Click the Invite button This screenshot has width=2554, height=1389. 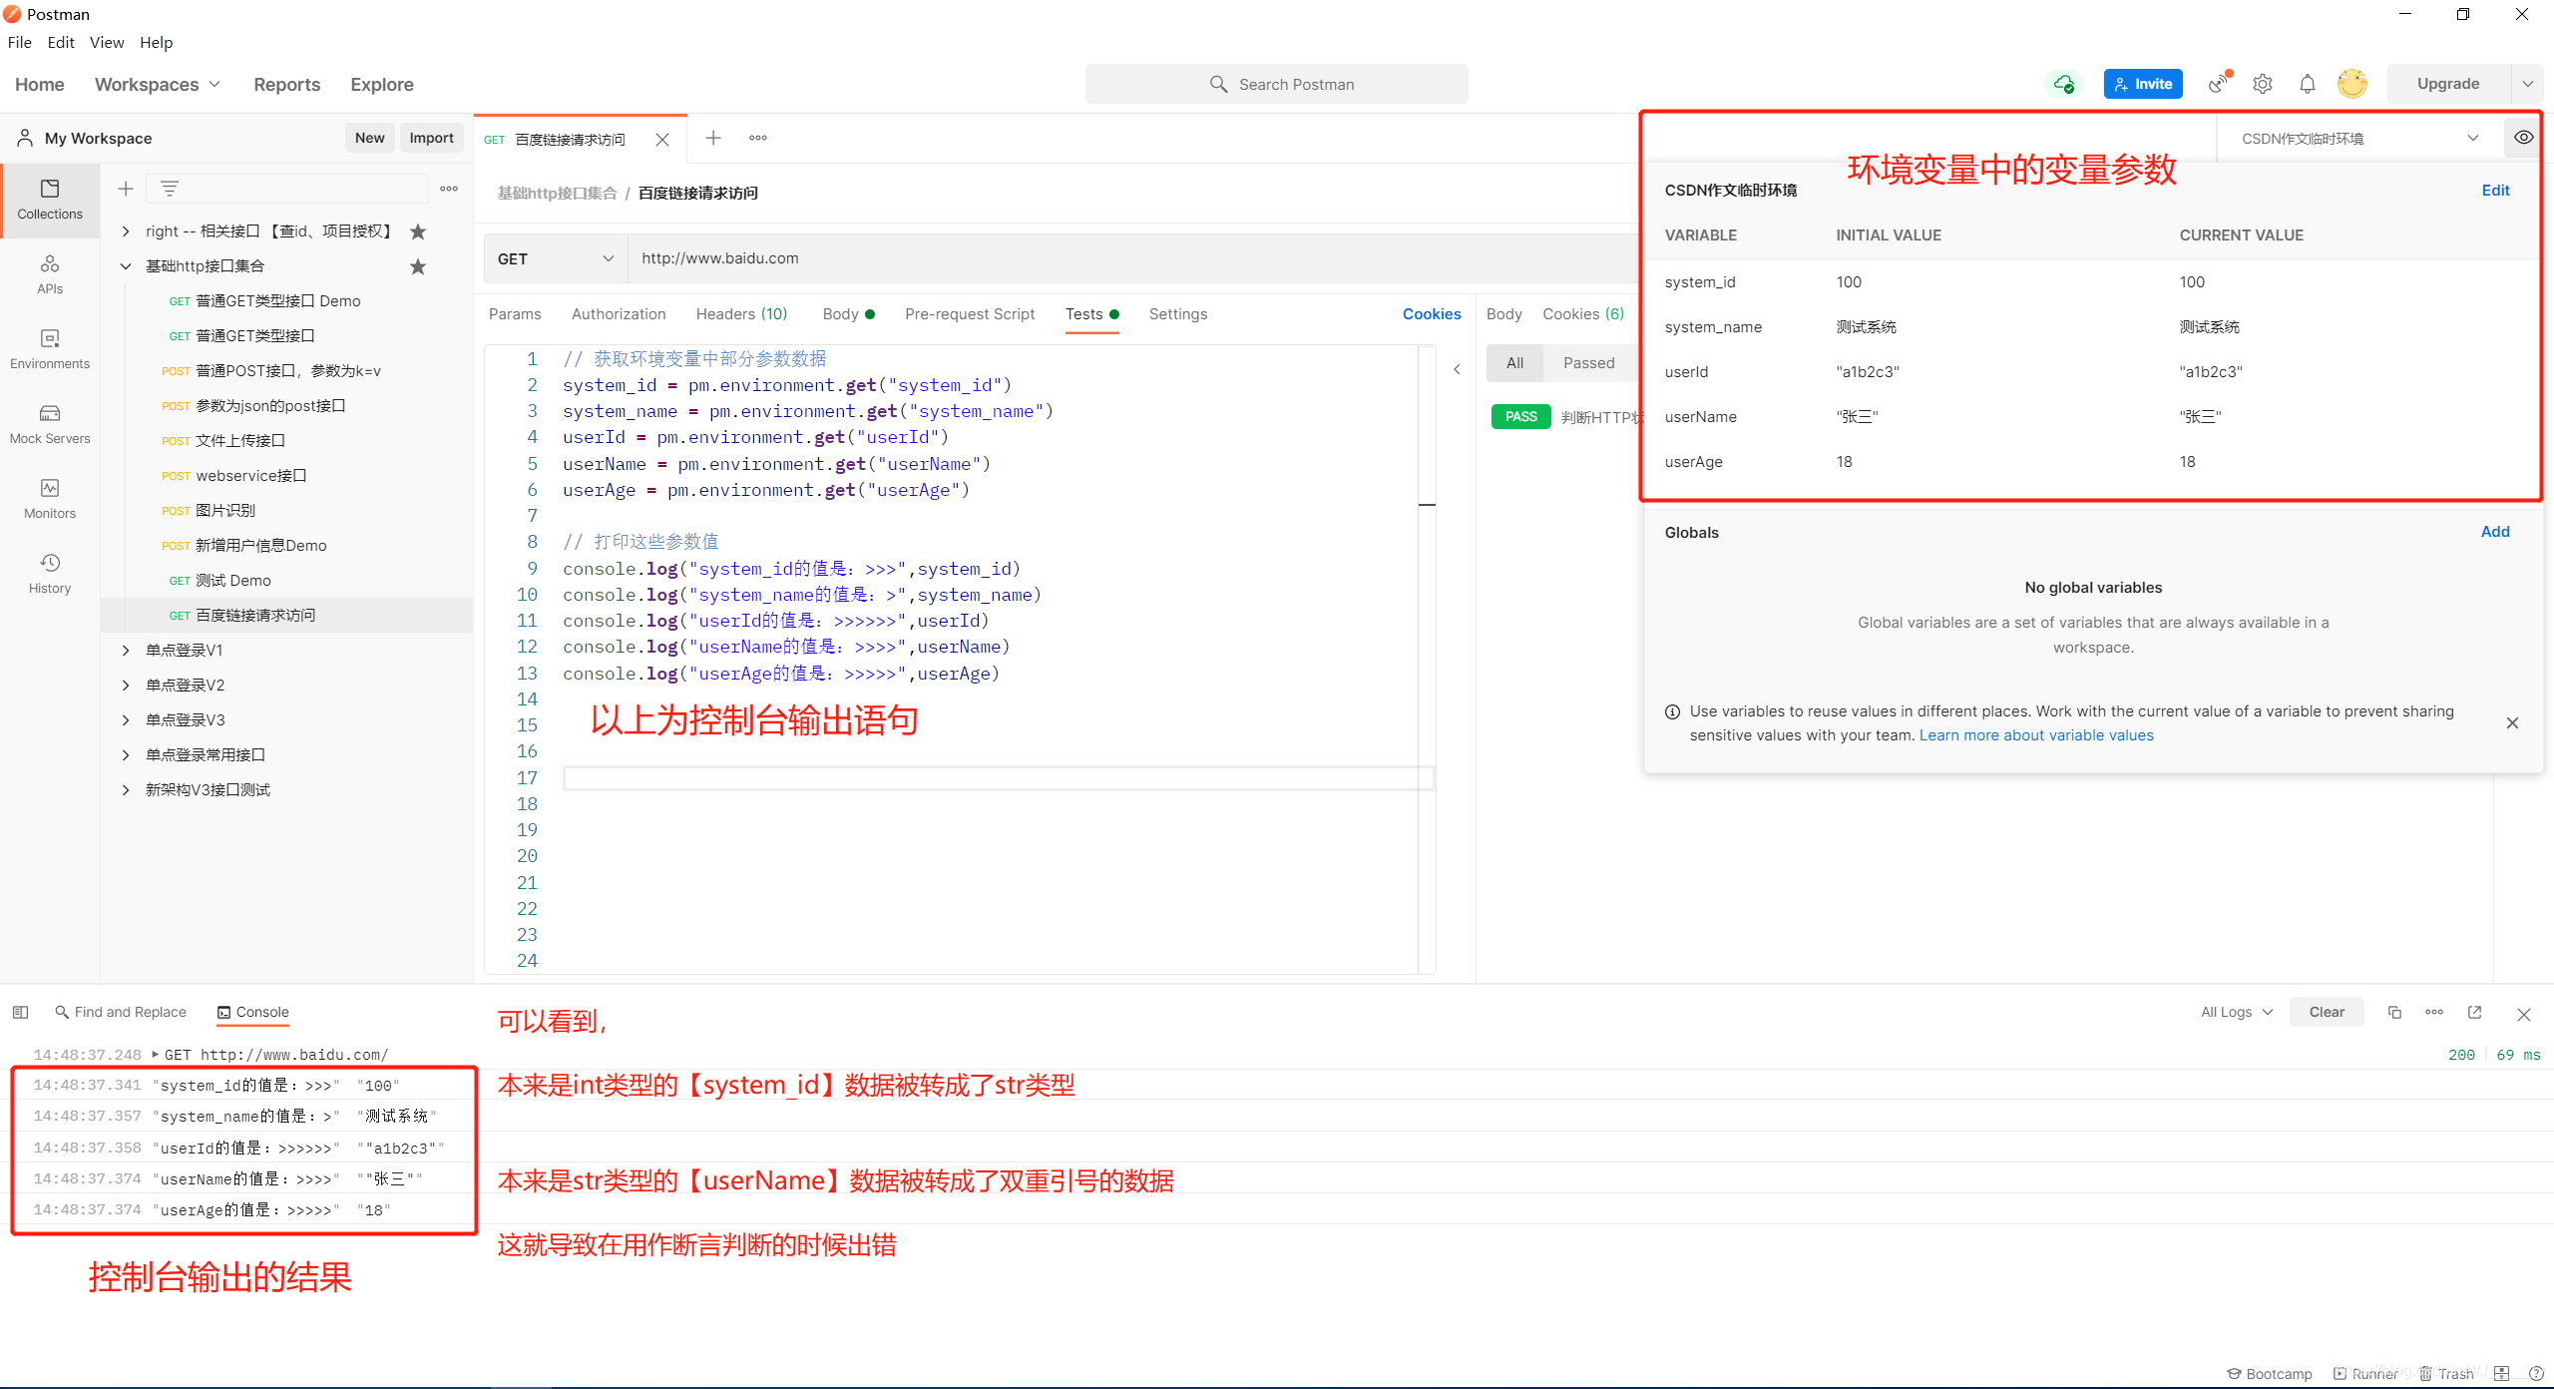coord(2143,84)
